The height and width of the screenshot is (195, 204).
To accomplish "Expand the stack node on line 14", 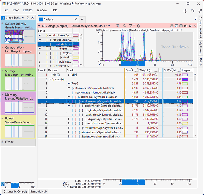I will point(69,132).
